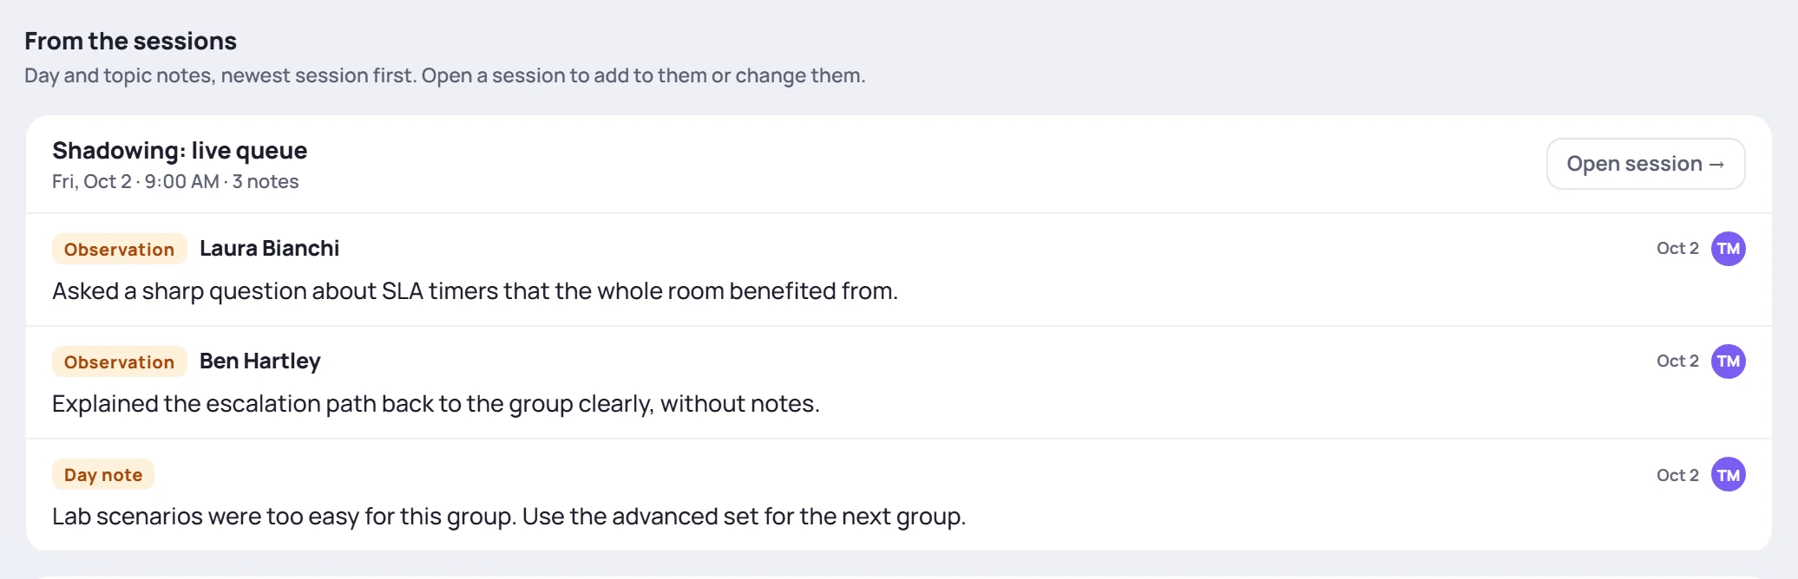
Task: Click TM avatar on Ben Hartley note
Action: (1728, 361)
